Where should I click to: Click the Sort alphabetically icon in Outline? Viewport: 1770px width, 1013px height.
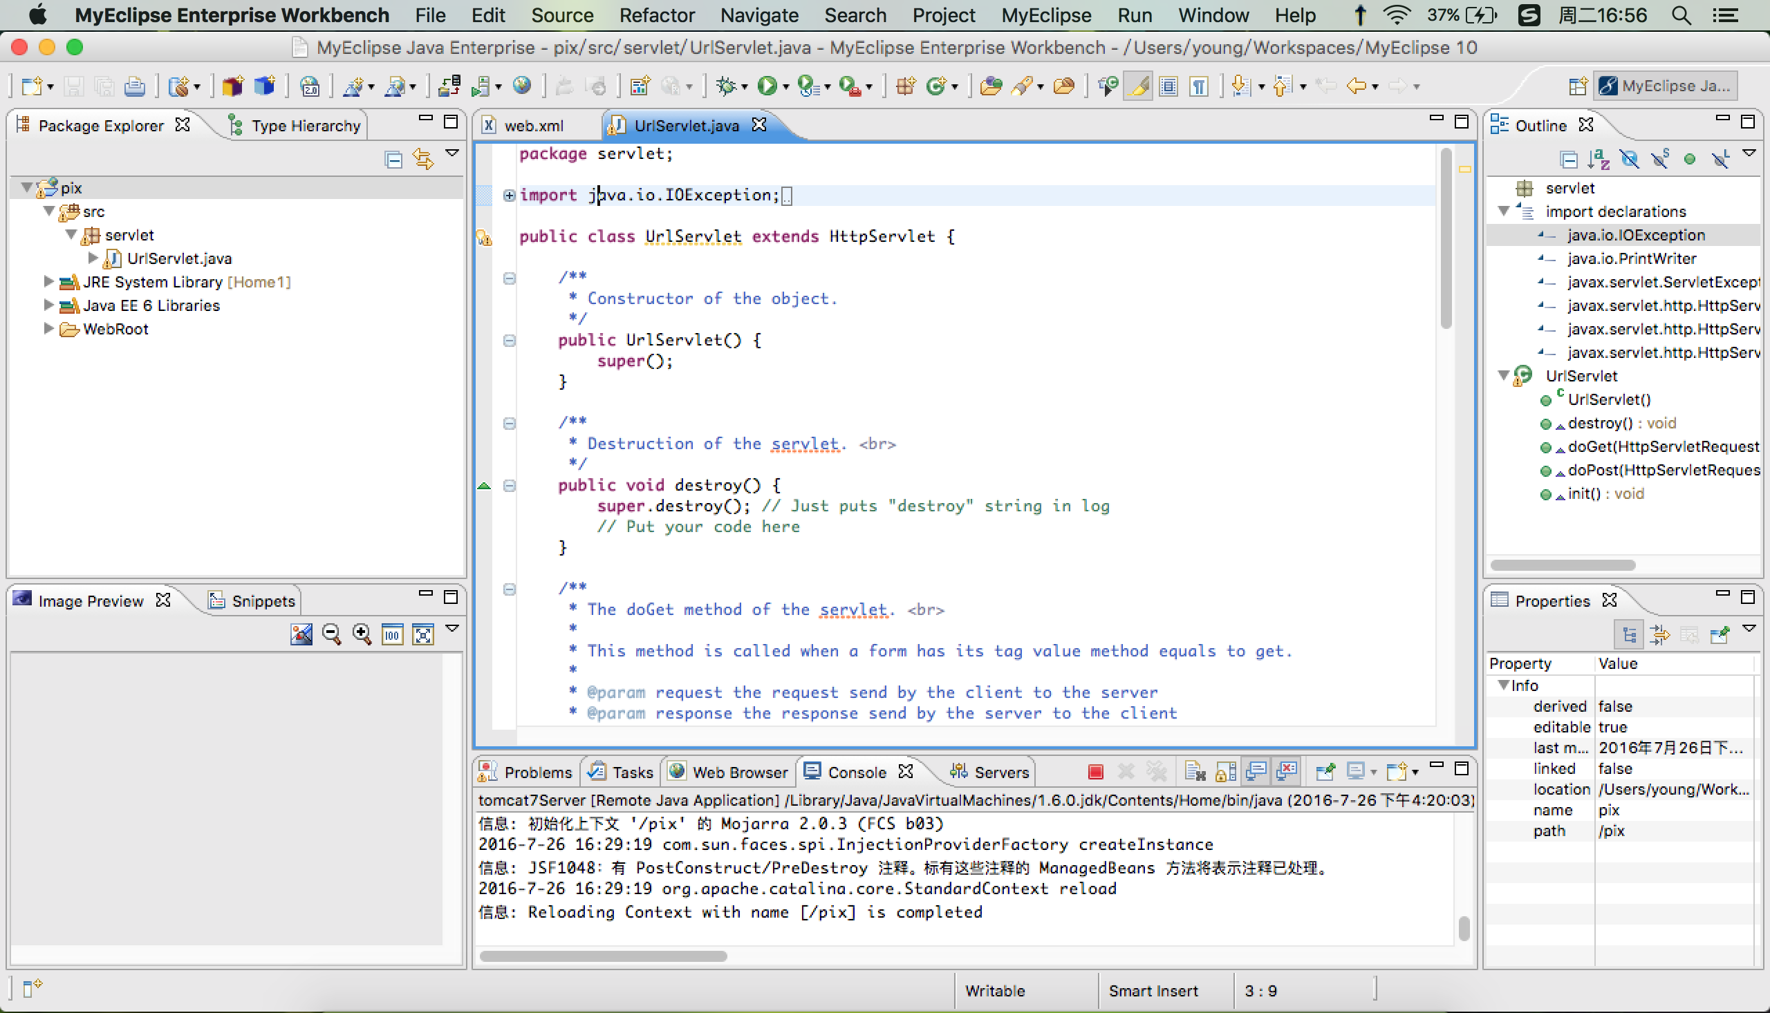pos(1599,160)
